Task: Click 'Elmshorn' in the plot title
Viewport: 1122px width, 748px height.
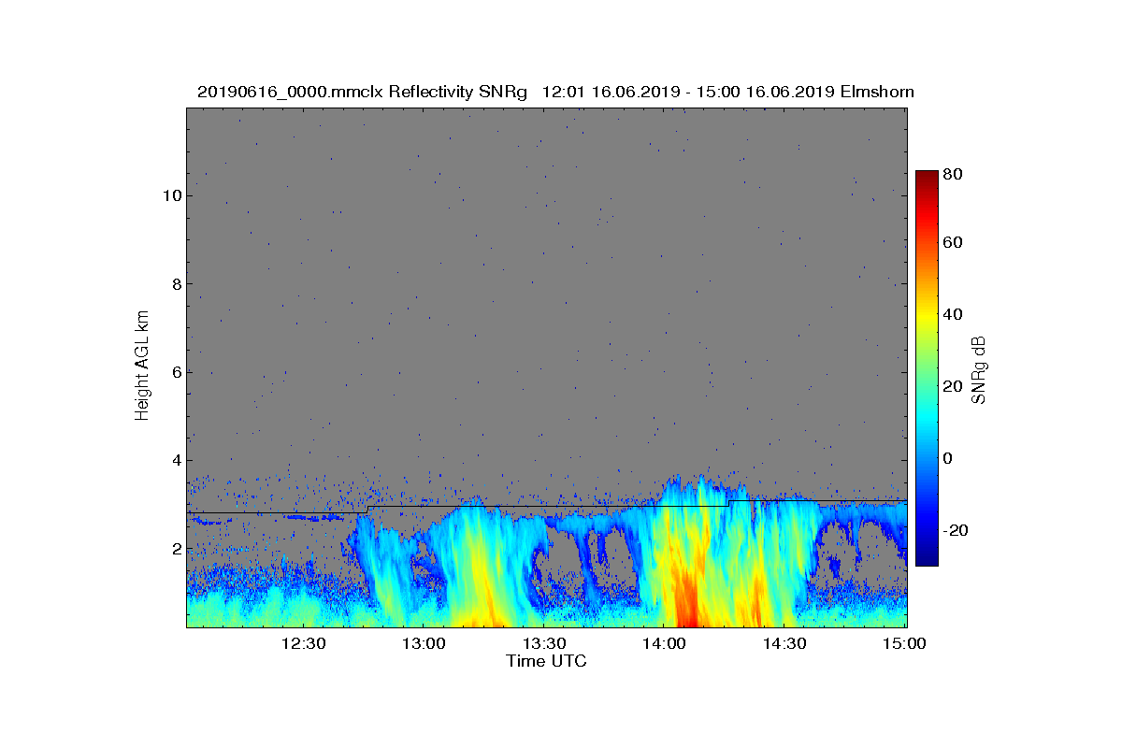Action: pos(877,92)
